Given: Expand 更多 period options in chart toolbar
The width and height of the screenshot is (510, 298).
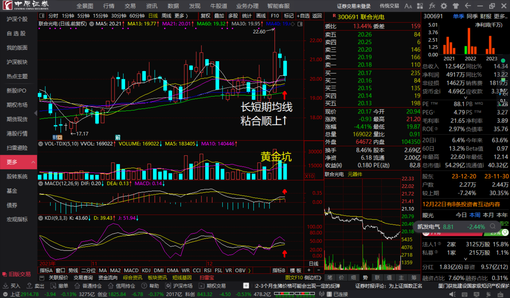Looking at the screenshot, I should click(x=181, y=16).
